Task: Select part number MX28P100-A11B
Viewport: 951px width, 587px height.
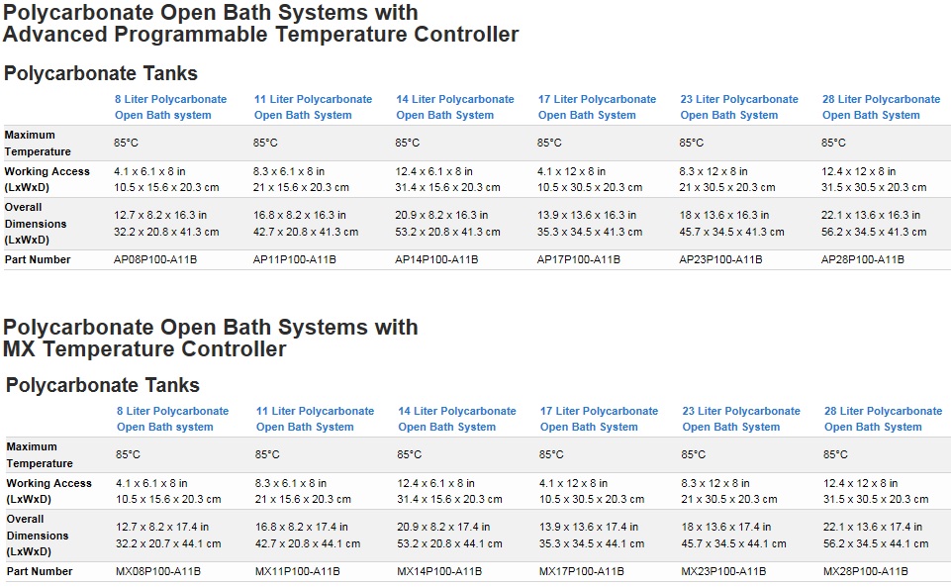Action: (866, 571)
